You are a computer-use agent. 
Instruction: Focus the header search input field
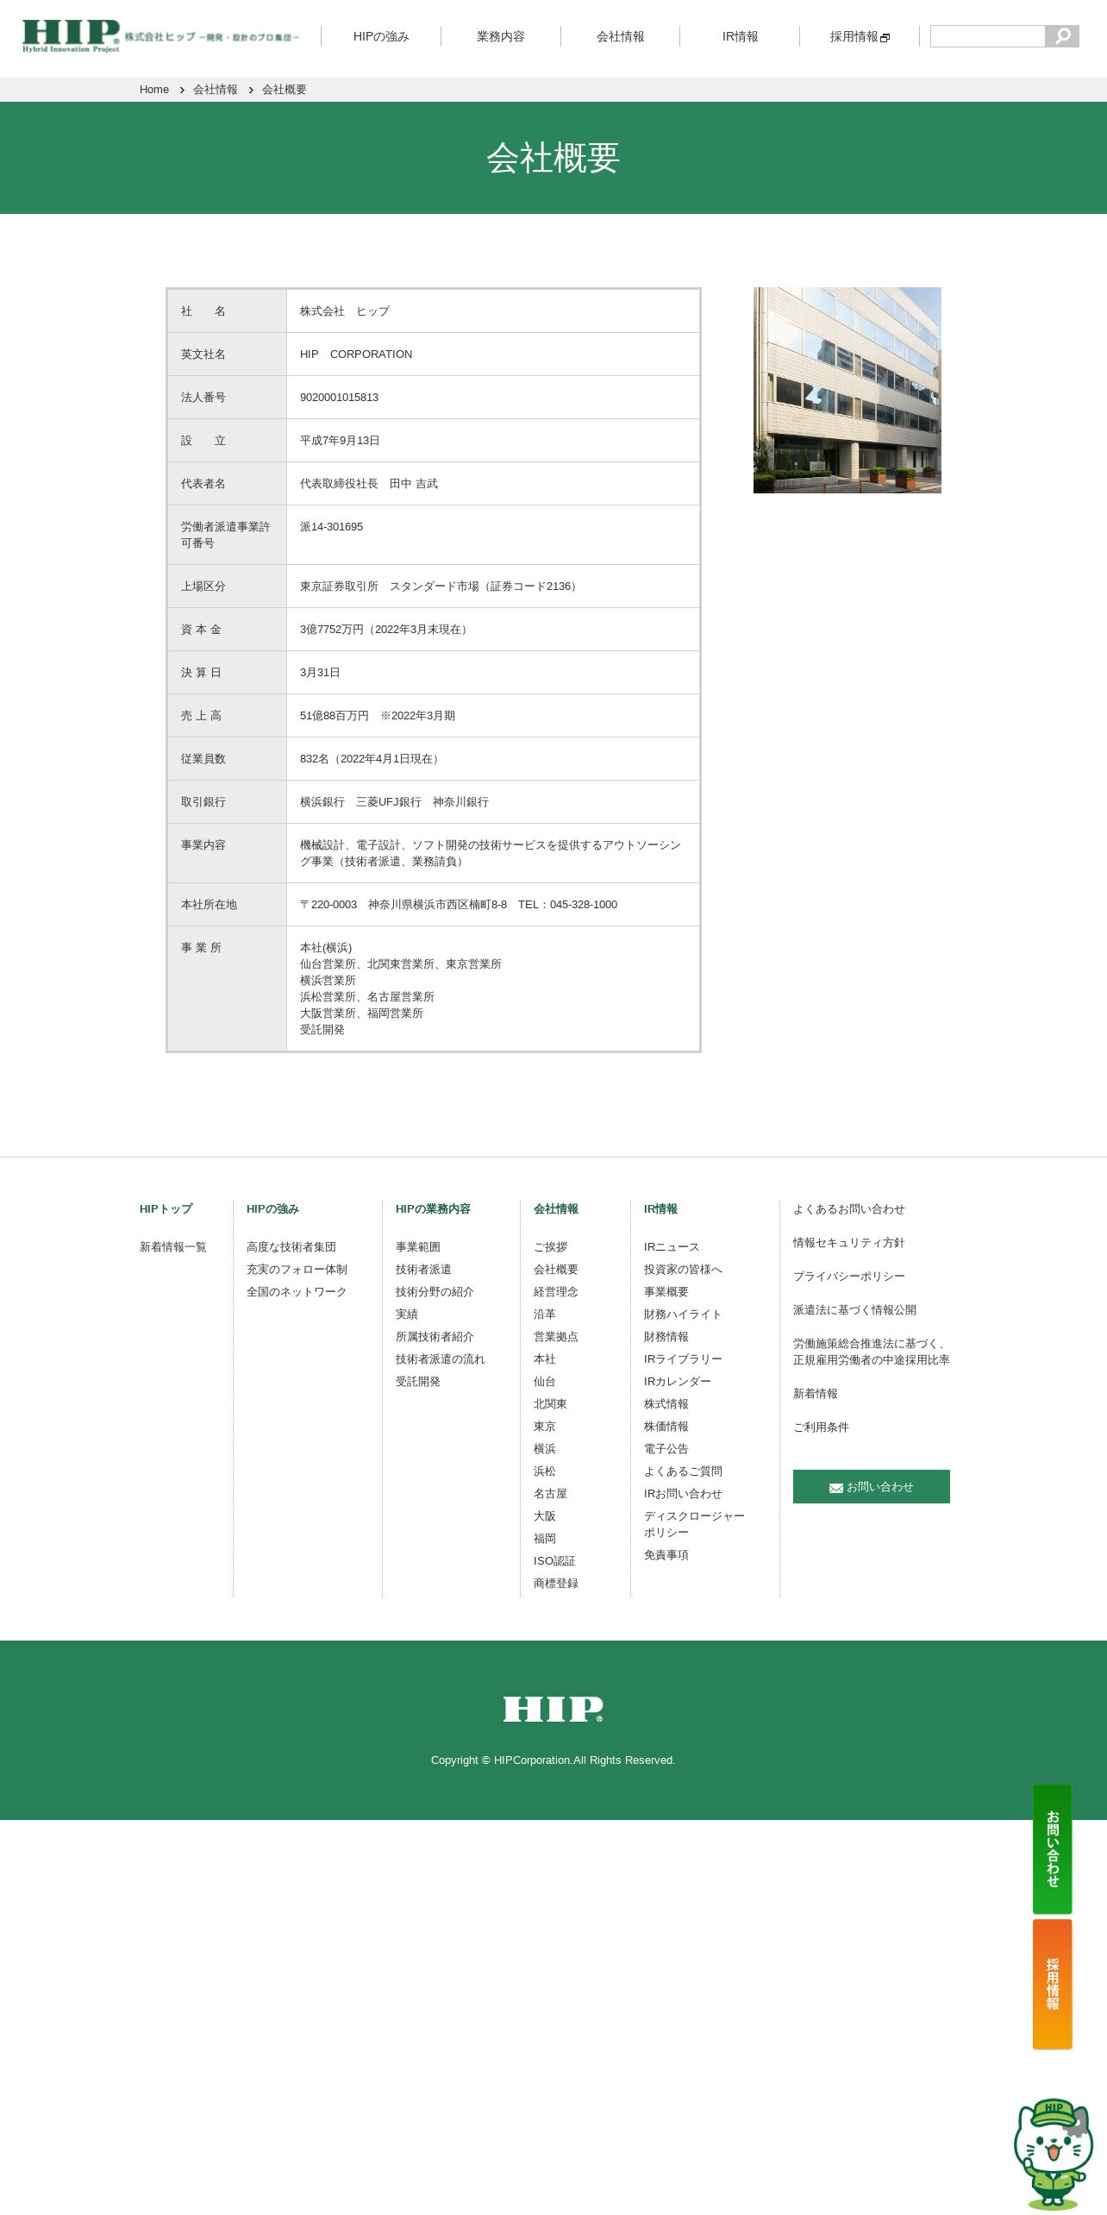[987, 36]
